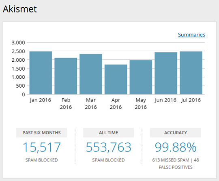
Task: Click the Jun 2016 bar
Action: 166,73
